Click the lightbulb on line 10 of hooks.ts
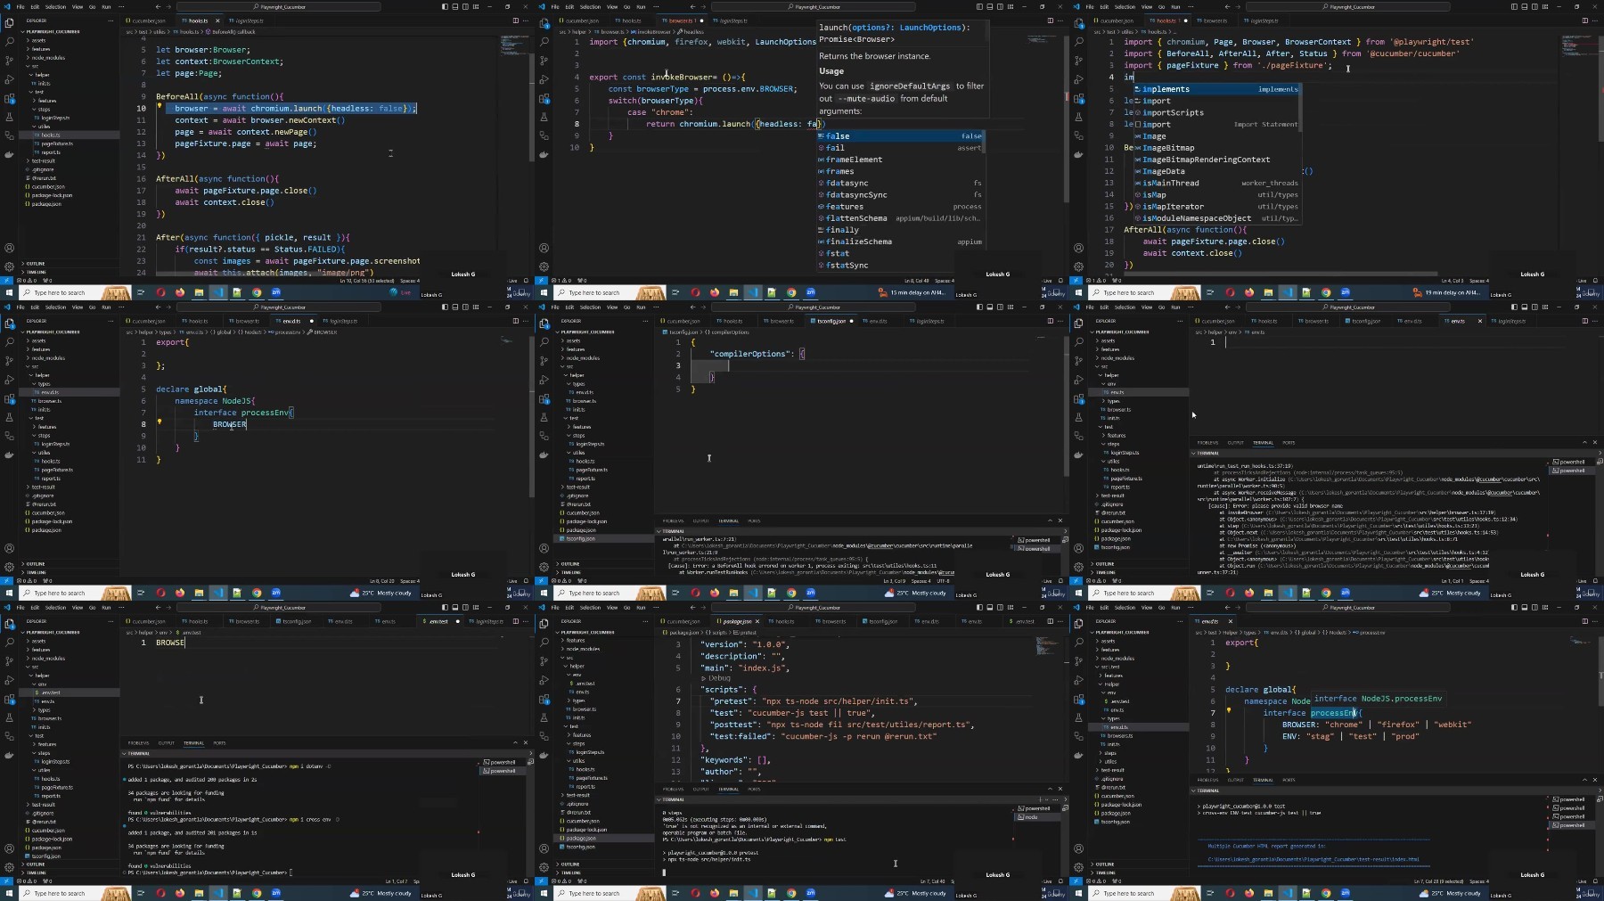 160,106
